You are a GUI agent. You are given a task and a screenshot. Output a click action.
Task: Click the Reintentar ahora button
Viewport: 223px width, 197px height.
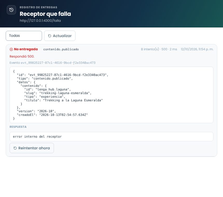point(32,148)
